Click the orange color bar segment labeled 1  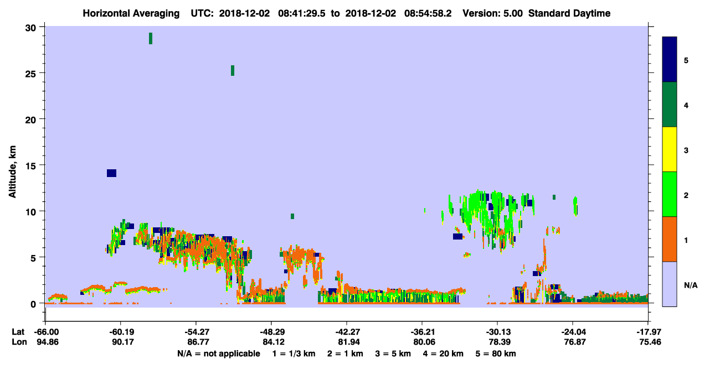point(670,239)
